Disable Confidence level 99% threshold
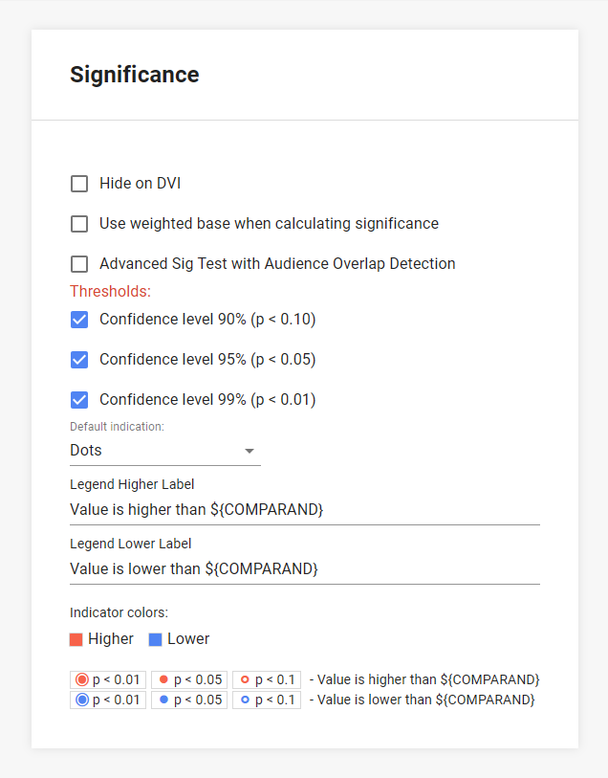Screen dimensions: 608x778 point(79,400)
